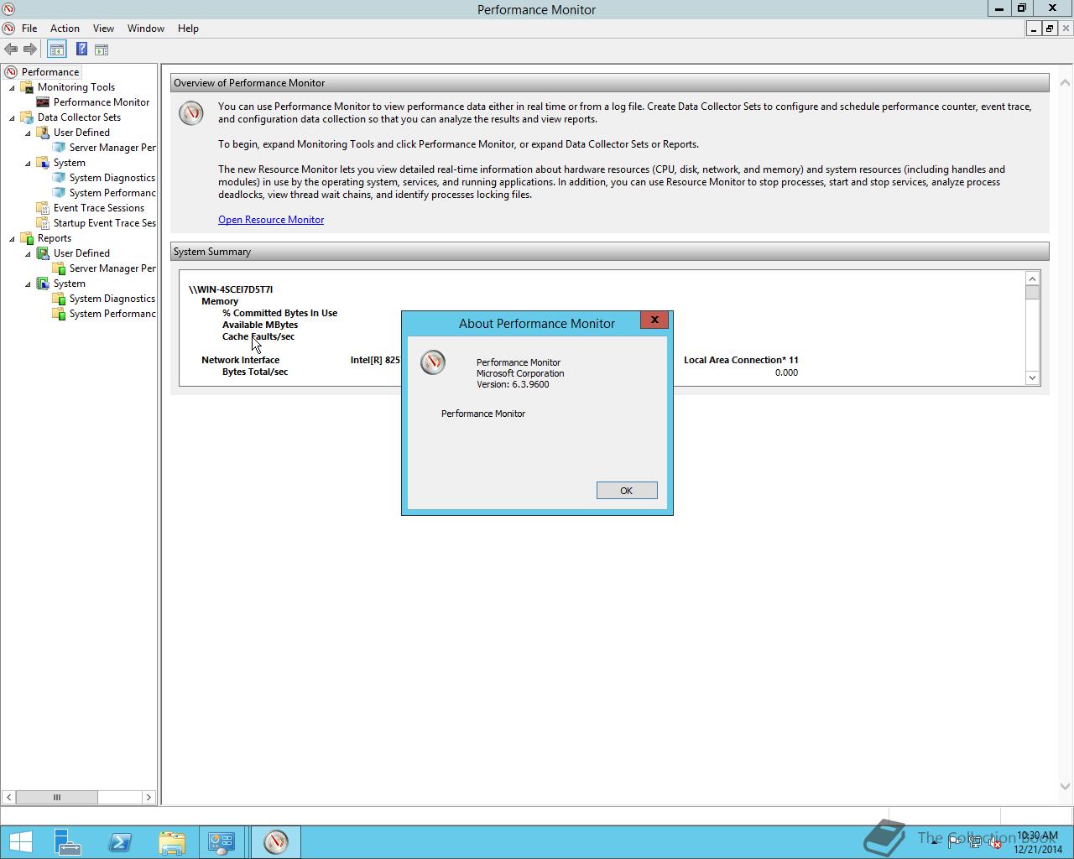Open the View menu
Screen dimensions: 1074x859
coord(103,29)
